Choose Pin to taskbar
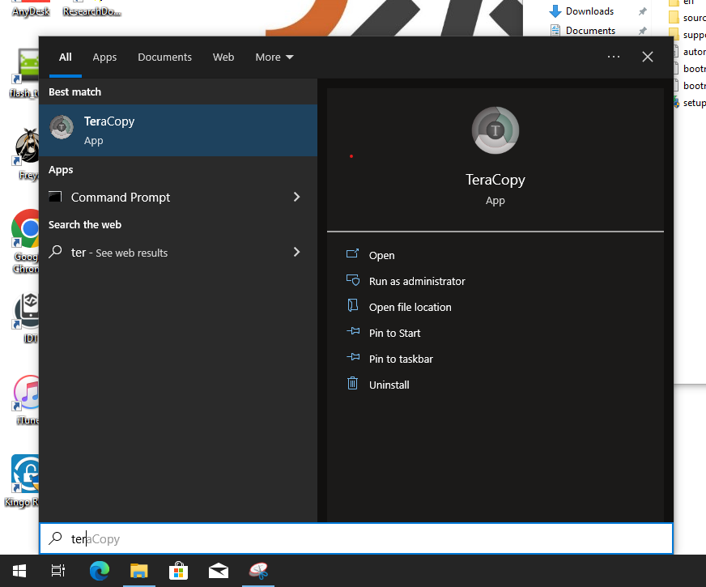Image resolution: width=706 pixels, height=587 pixels. click(x=401, y=359)
